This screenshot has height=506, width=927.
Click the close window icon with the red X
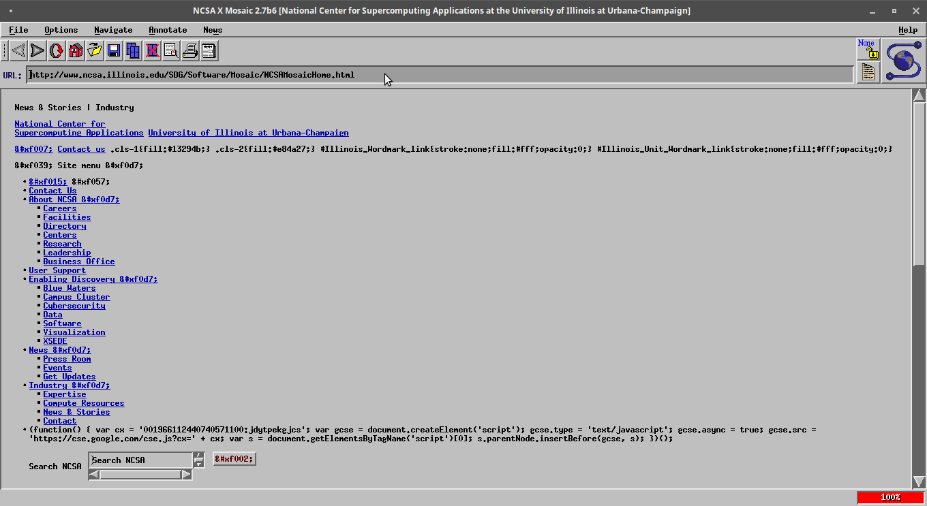152,50
